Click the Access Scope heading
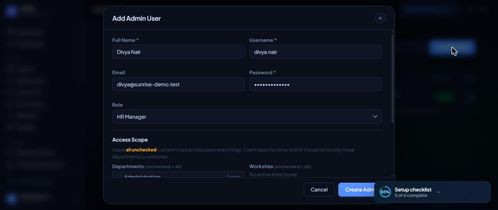 [x=130, y=140]
